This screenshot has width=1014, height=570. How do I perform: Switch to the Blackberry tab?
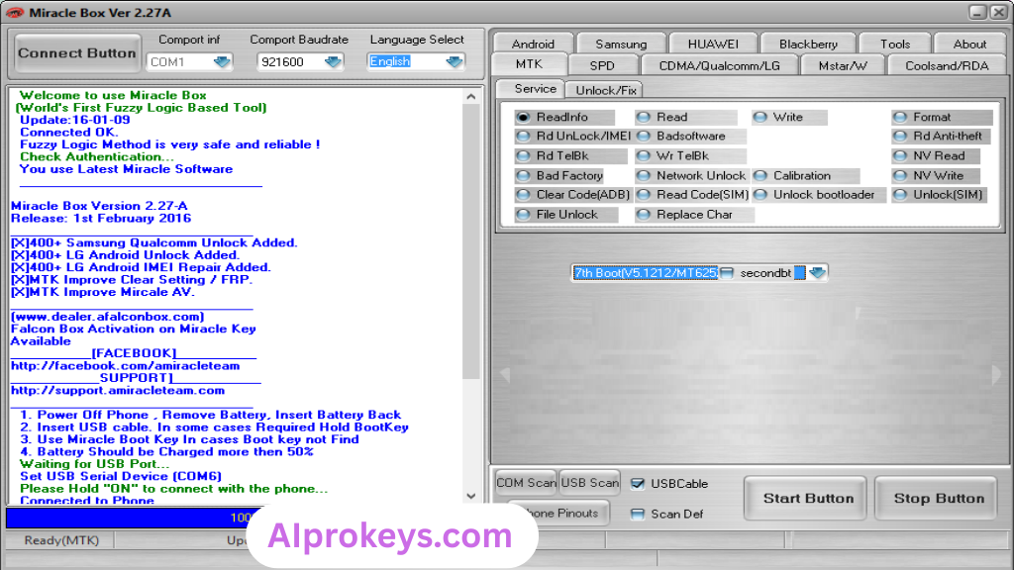coord(808,44)
